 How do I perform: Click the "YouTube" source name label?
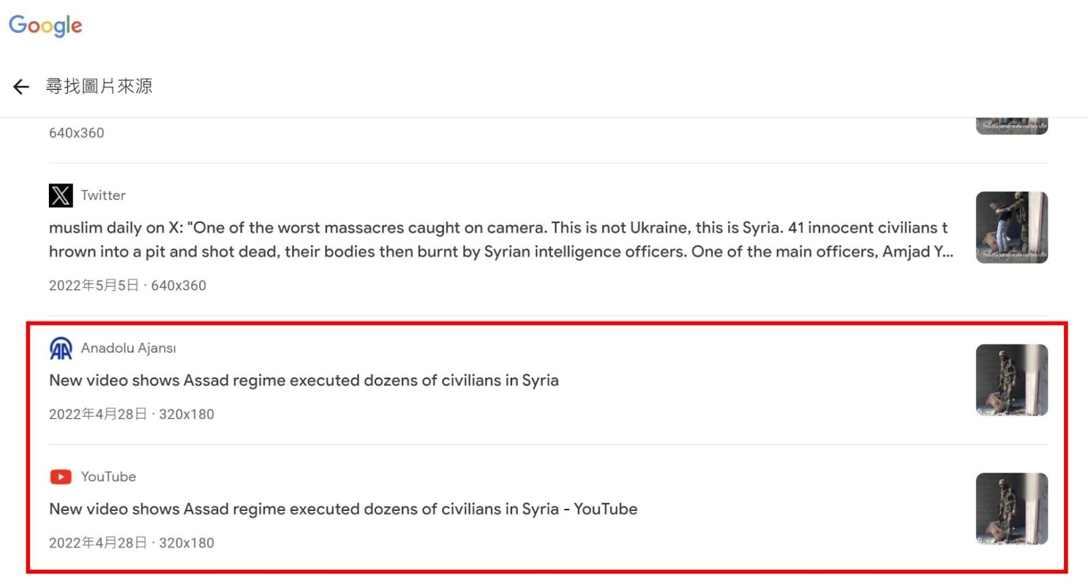pyautogui.click(x=109, y=477)
